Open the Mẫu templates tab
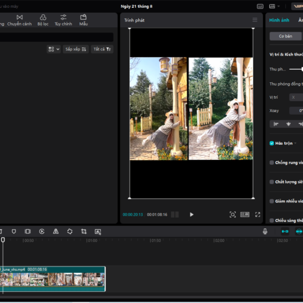 [x=83, y=21]
